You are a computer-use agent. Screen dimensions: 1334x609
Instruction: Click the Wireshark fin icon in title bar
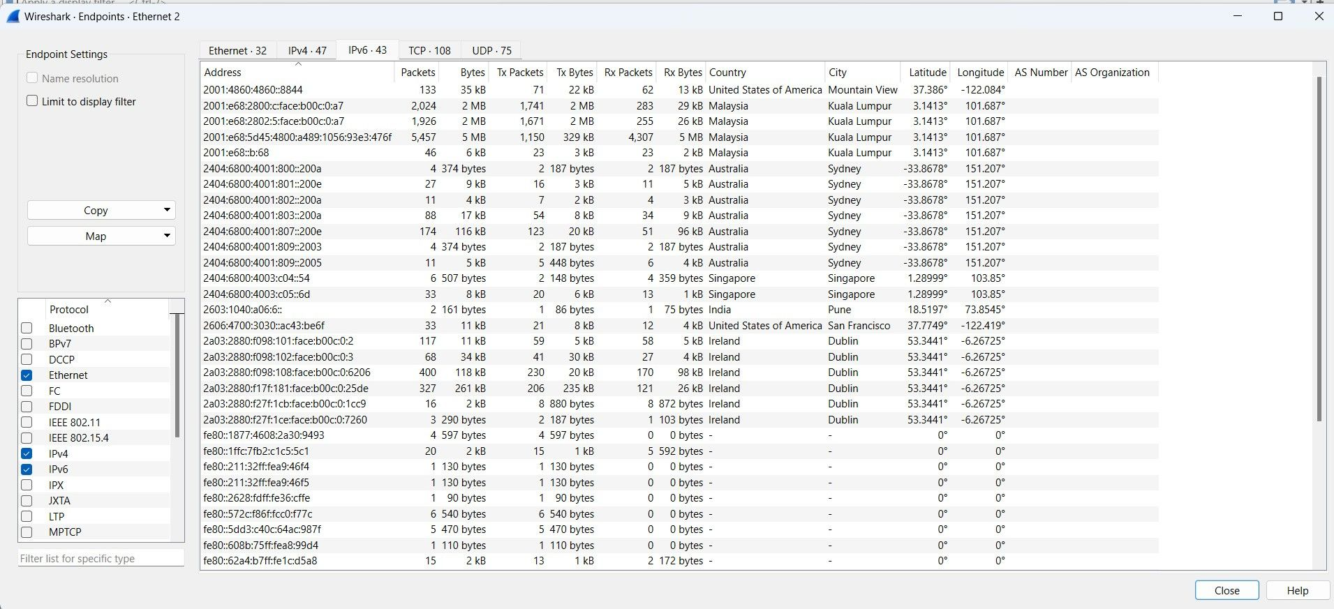pyautogui.click(x=13, y=16)
